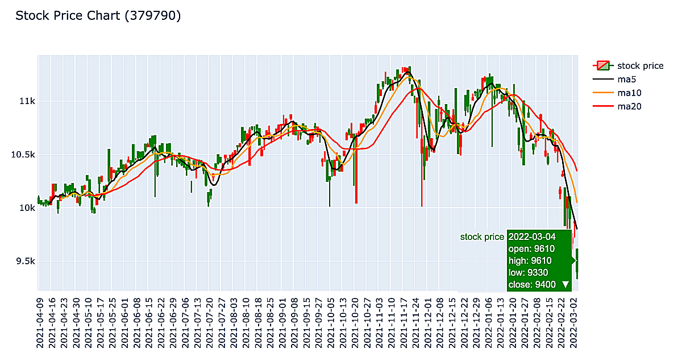This screenshot has width=682, height=357.
Task: Toggle the ma5 line in legend
Action: point(616,79)
